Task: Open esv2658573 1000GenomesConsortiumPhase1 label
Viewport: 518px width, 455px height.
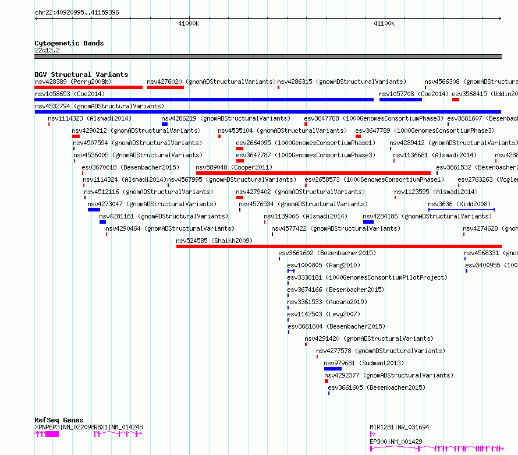Action: click(x=374, y=179)
